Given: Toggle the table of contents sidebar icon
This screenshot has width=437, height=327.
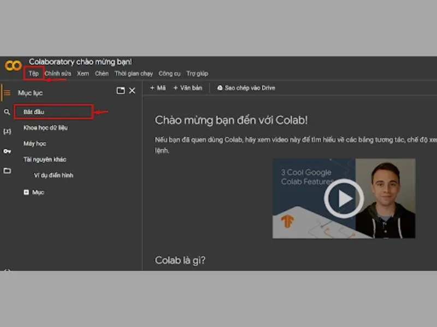Looking at the screenshot, I should click(x=7, y=93).
